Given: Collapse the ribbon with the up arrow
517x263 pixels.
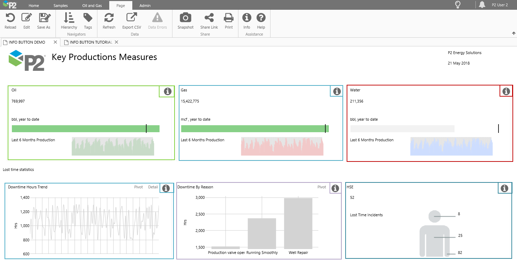Looking at the screenshot, I should 514,33.
